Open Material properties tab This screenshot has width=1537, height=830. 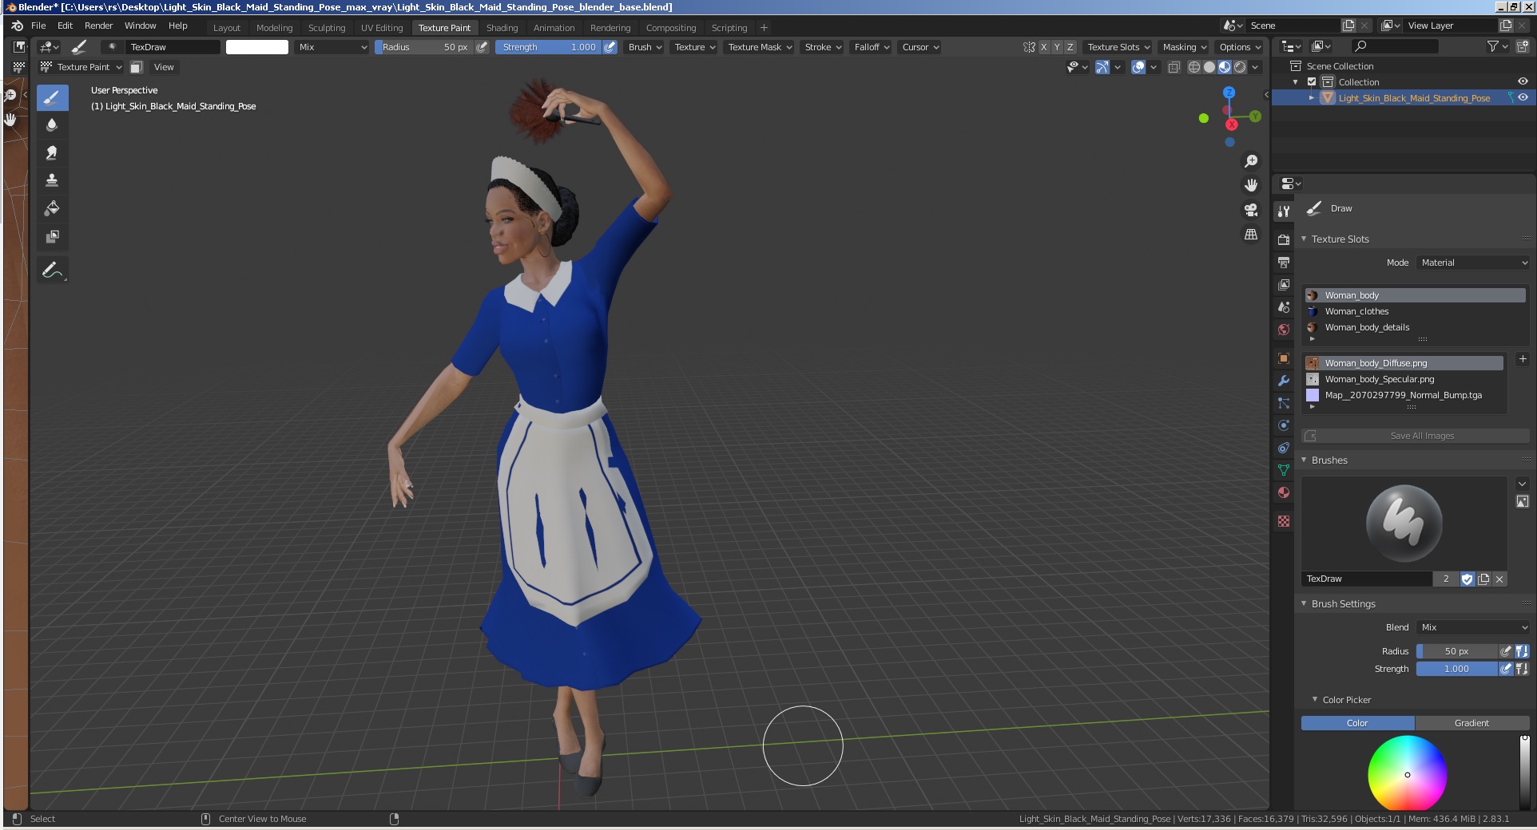[x=1284, y=492]
